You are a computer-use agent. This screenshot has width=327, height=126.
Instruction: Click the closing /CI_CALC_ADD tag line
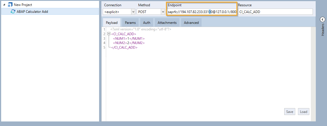[x=124, y=47]
